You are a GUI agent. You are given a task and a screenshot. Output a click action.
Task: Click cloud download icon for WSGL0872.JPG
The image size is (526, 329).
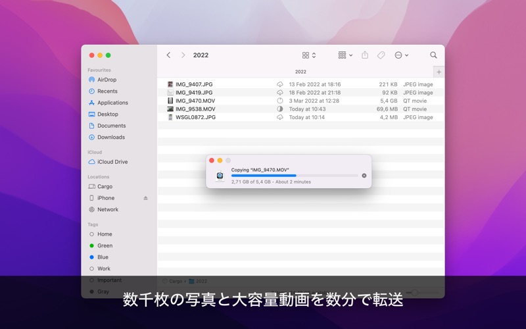tap(280, 117)
